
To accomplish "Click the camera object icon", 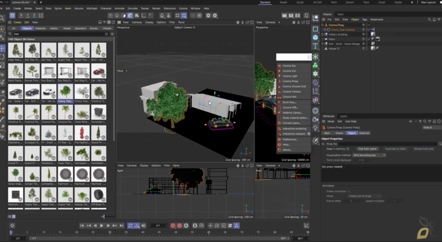I will tap(315, 119).
